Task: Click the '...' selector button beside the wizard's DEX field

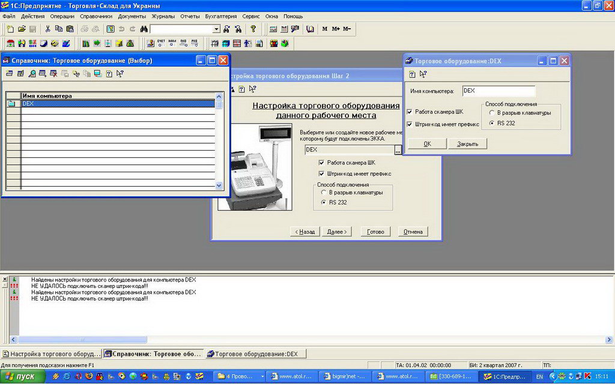Action: (x=398, y=150)
